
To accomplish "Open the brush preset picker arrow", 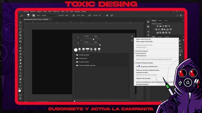I will click(31, 15).
